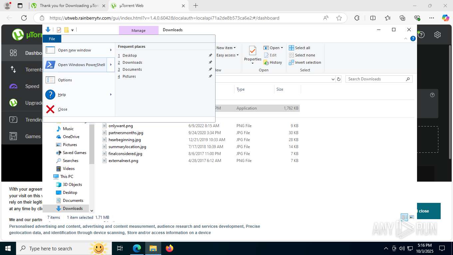Select the file onlywant.png
The image size is (453, 255).
121,126
